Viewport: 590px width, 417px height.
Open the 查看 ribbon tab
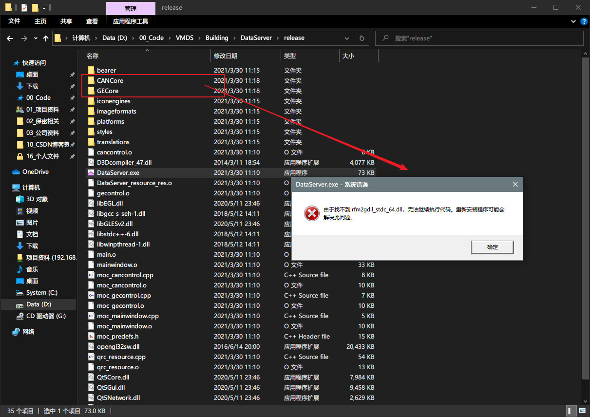pos(92,21)
